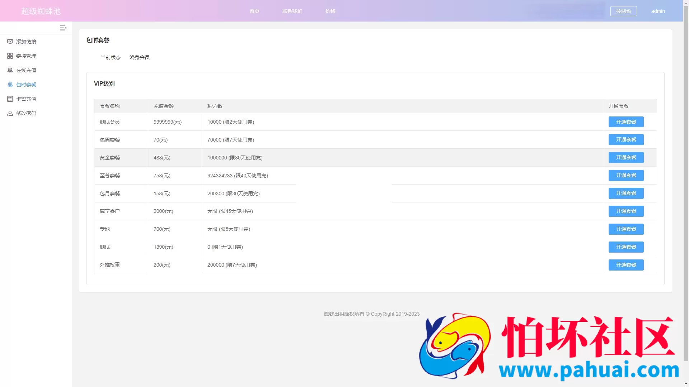Open the admin user menu

[658, 11]
